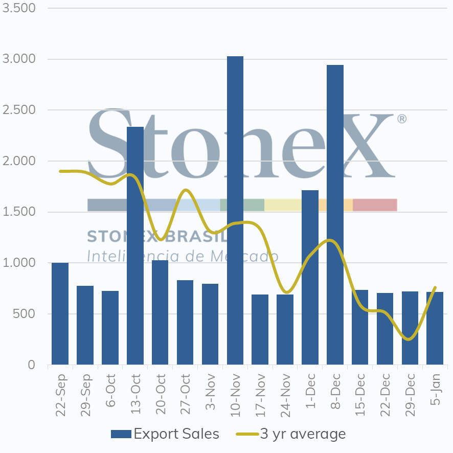This screenshot has height=453, width=453.
Task: Select the 1-Dec export sales bar
Action: click(x=310, y=277)
